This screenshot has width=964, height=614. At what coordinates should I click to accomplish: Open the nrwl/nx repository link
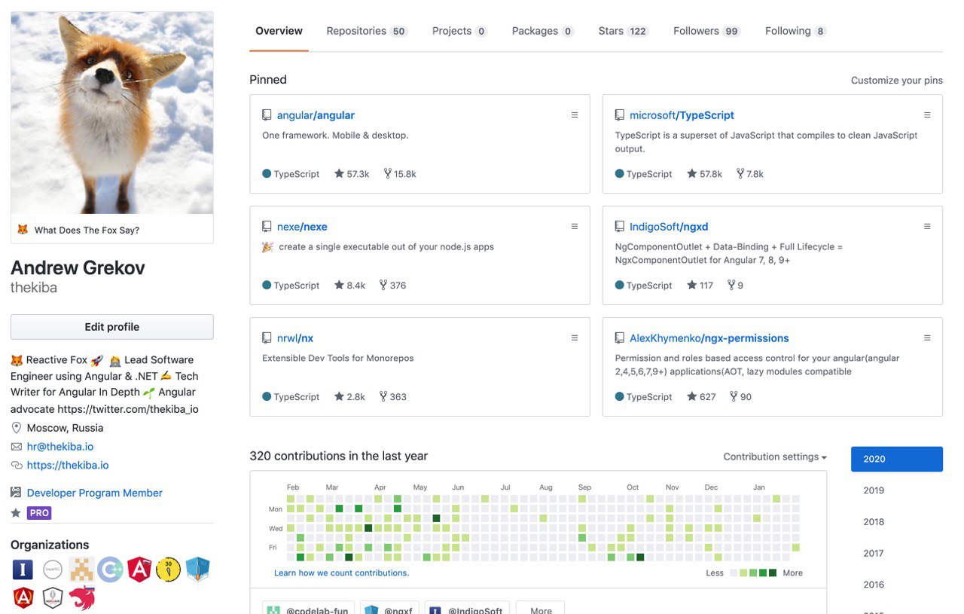[x=295, y=338]
